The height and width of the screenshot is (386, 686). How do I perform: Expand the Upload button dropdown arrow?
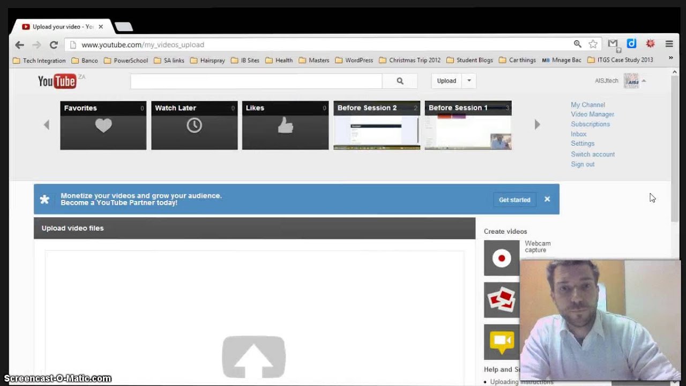469,81
